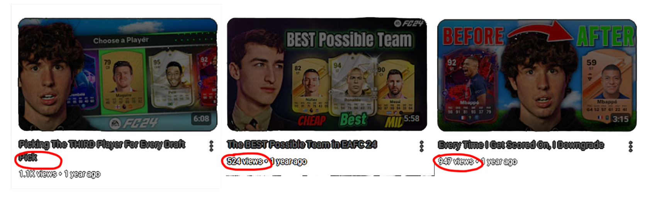Image resolution: width=652 pixels, height=198 pixels.
Task: Click the 6:08 duration badge
Action: pyautogui.click(x=201, y=118)
